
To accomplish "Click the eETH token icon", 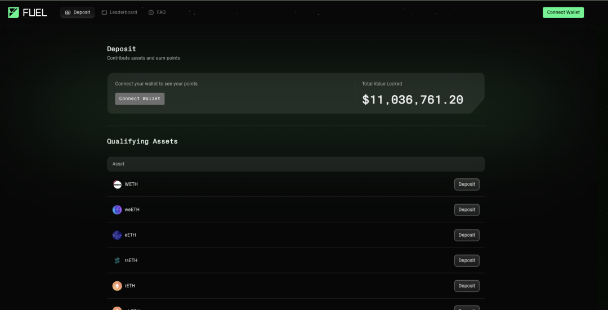I will [117, 235].
